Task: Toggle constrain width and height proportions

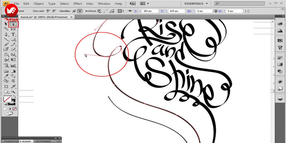Action: click(x=216, y=11)
